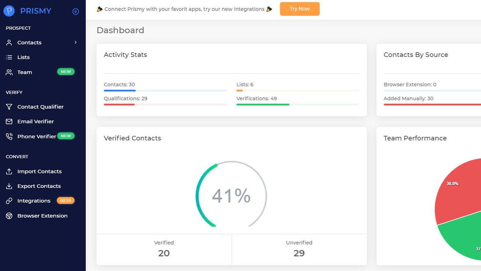Expand the Contacts submenu chevron
Screen dimensions: 481x271
76,43
